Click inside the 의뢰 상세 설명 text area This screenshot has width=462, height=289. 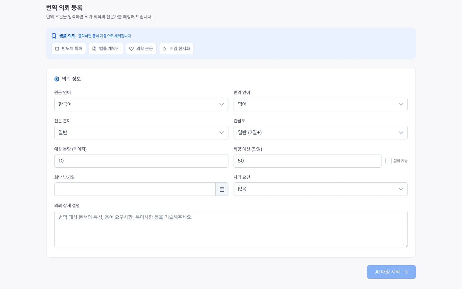[x=231, y=229]
